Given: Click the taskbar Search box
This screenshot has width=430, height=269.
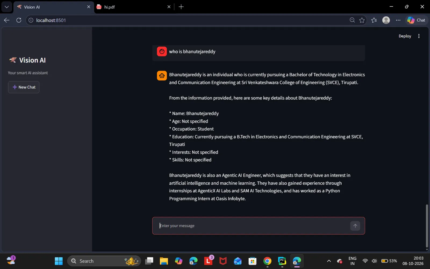Looking at the screenshot, I should click(x=104, y=261).
